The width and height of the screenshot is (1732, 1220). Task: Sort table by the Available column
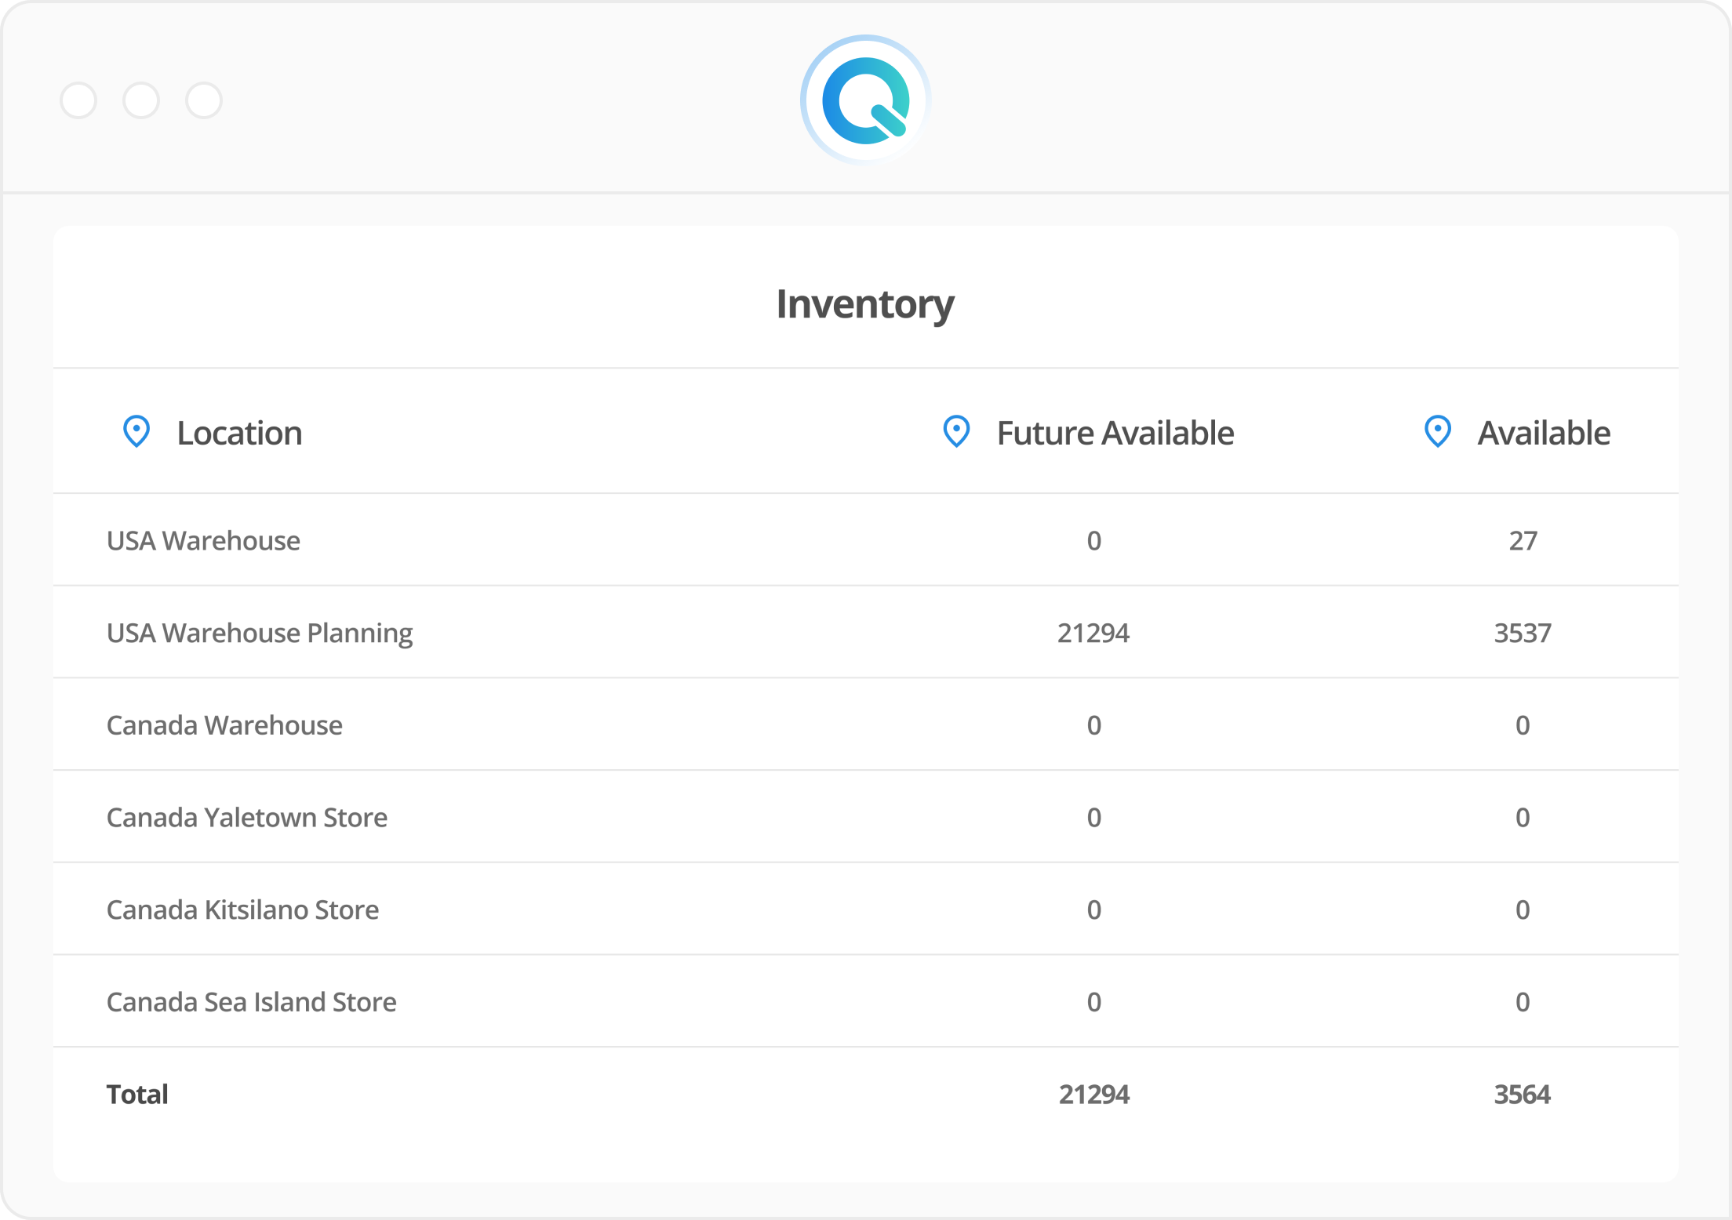pos(1542,432)
